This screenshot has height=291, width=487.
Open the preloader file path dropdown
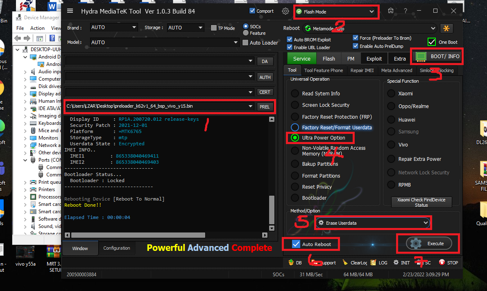250,106
